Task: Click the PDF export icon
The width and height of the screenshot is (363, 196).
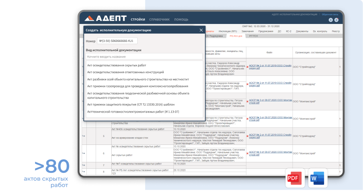Action: (x=295, y=178)
